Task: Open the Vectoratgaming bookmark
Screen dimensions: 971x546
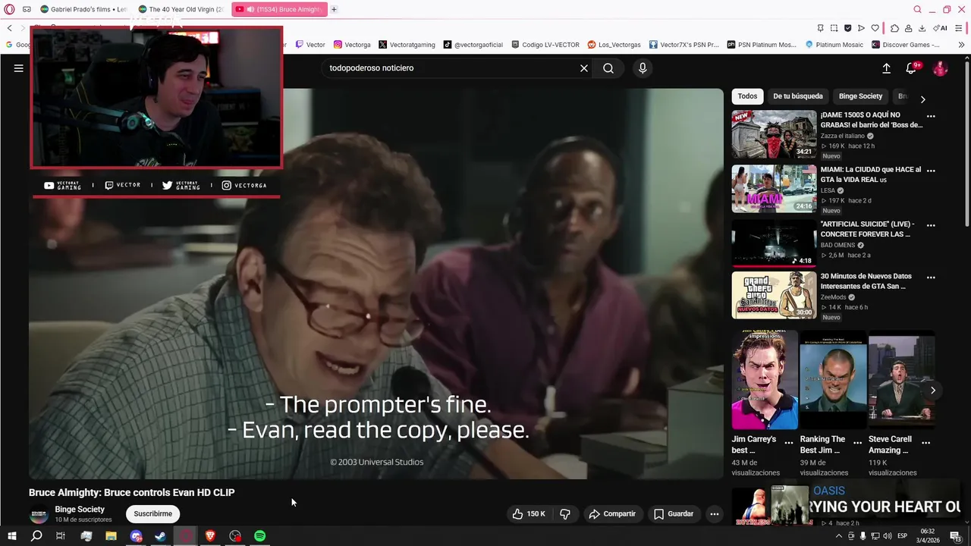Action: [407, 45]
